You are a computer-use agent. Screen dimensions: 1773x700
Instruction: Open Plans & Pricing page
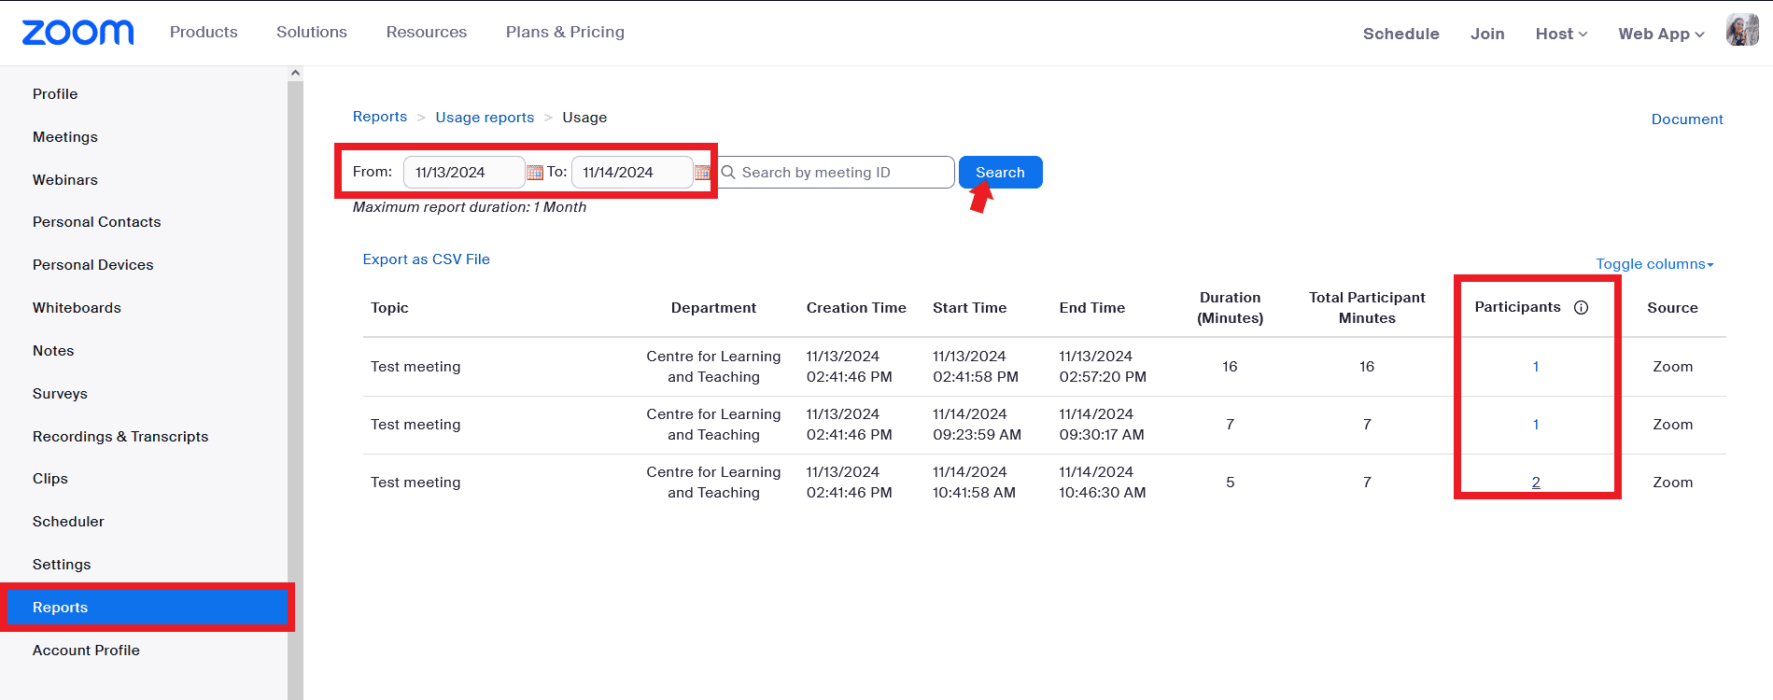tap(565, 32)
